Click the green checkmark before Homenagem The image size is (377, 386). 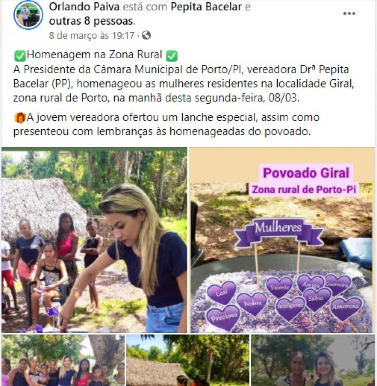[20, 55]
